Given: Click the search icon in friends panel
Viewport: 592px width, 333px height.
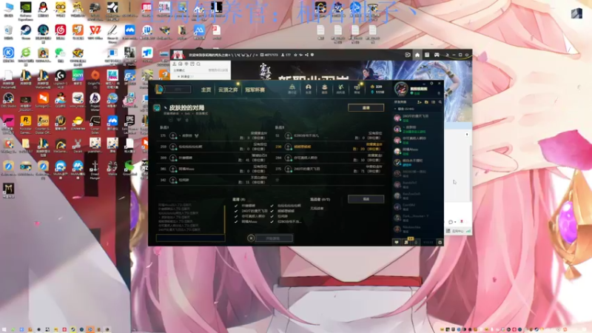Looking at the screenshot, I should [x=440, y=102].
